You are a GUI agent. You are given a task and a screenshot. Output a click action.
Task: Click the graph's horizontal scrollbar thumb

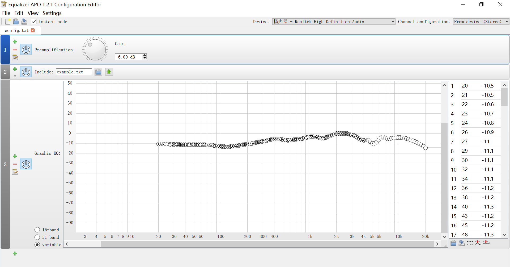point(267,244)
